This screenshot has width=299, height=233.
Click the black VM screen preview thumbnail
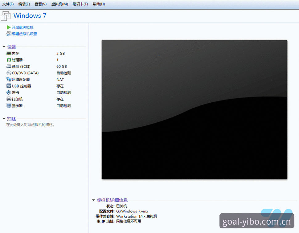(194, 109)
